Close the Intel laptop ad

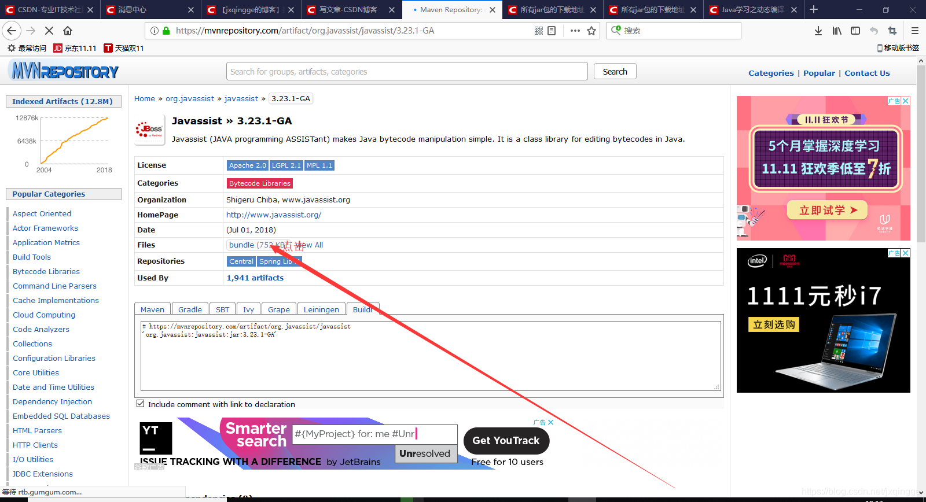(x=906, y=253)
